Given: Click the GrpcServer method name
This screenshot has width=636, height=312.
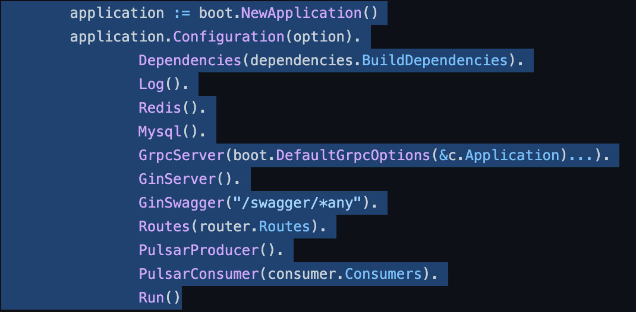Looking at the screenshot, I should click(x=181, y=155).
